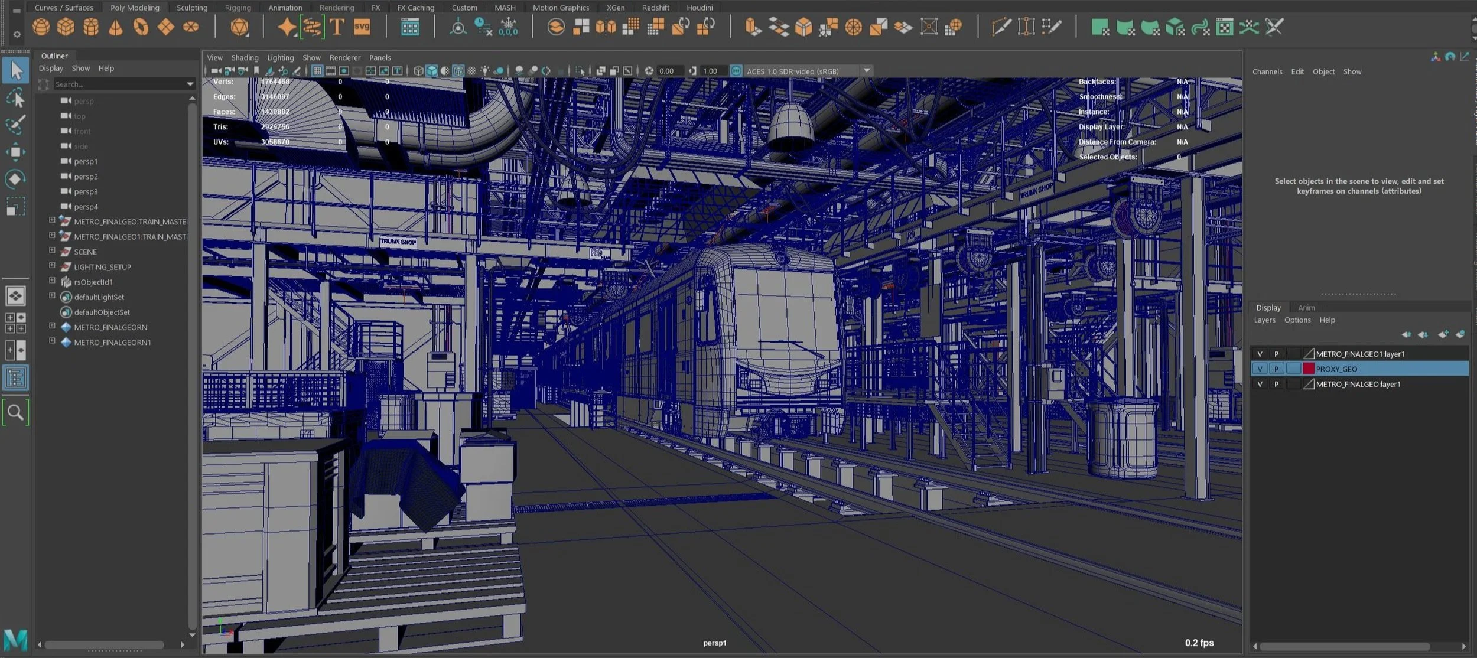Activate the Rotate tool in toolbox

click(15, 179)
